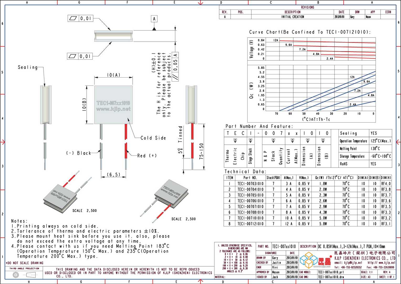The width and height of the screenshot is (401, 284).
Task: Click "DO NOT SCALE DRAWING" warning text
Action: point(24,263)
